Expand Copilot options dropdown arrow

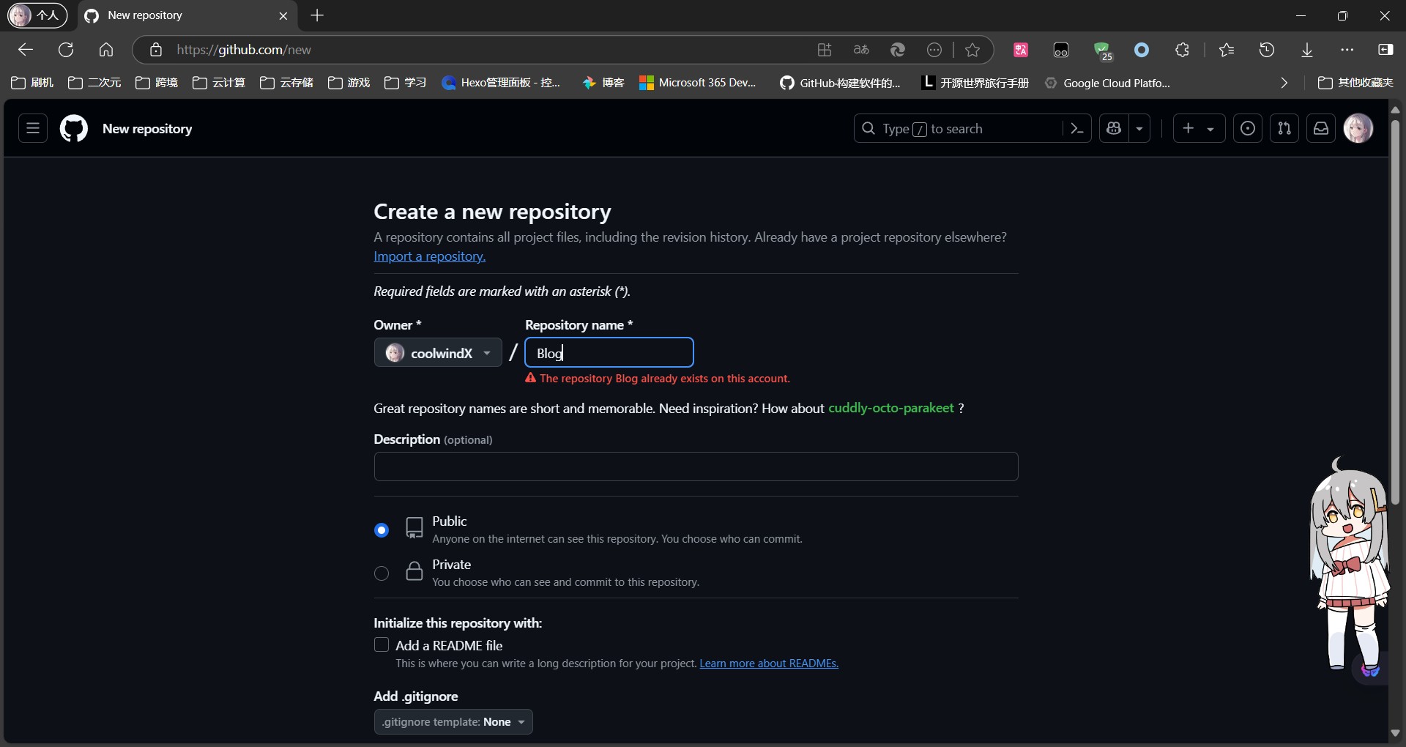click(1139, 129)
